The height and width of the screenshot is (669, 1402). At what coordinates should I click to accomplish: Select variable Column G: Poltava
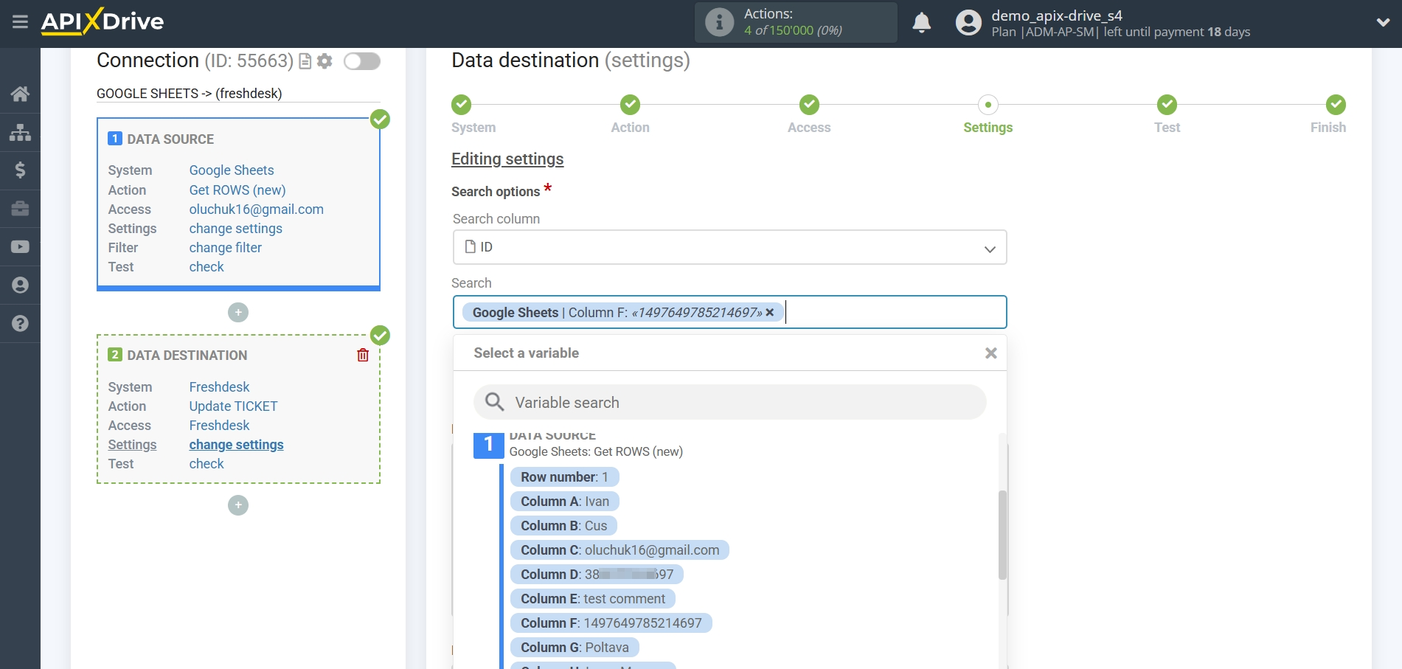pyautogui.click(x=575, y=648)
